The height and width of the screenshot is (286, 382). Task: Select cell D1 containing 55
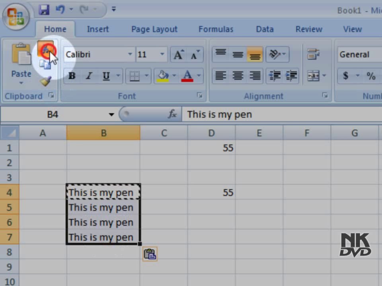tap(211, 148)
